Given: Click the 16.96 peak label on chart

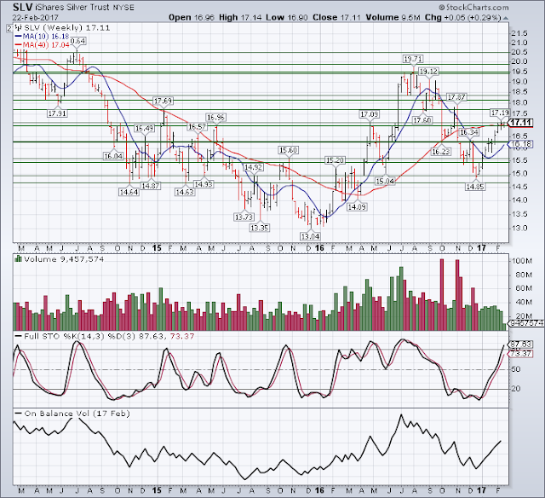Looking at the screenshot, I should pyautogui.click(x=215, y=118).
